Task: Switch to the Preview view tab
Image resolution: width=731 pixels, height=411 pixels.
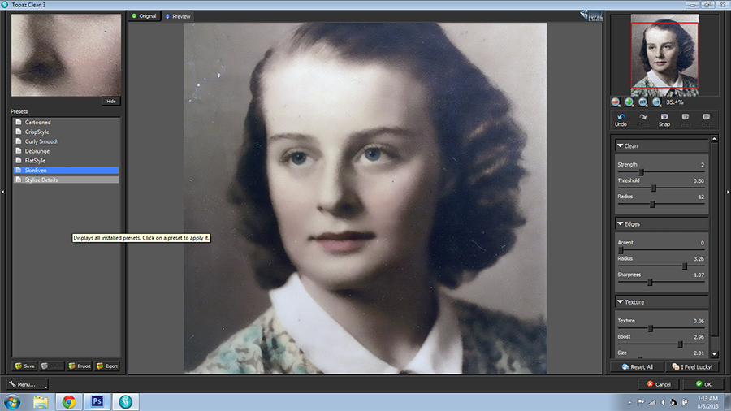Action: click(177, 16)
